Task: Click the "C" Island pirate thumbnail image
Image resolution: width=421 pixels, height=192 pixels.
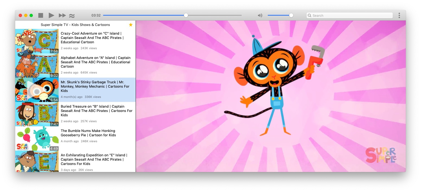Action: pyautogui.click(x=37, y=41)
